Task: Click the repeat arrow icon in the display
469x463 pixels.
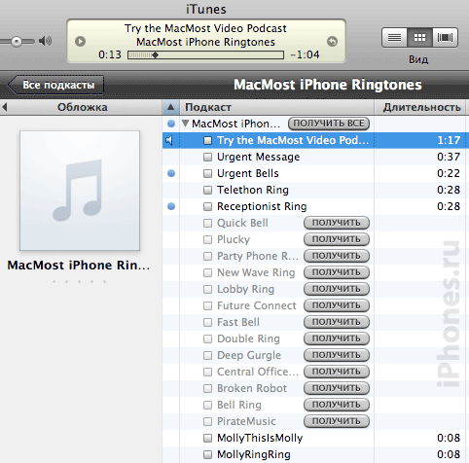Action: coord(332,41)
